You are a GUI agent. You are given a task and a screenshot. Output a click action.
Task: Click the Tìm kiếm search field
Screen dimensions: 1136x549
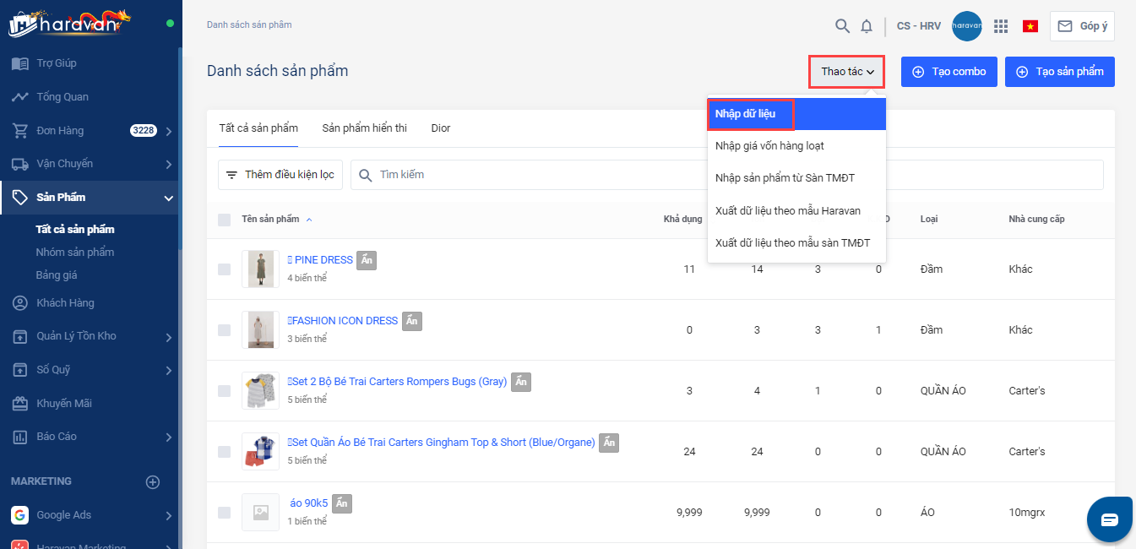524,175
